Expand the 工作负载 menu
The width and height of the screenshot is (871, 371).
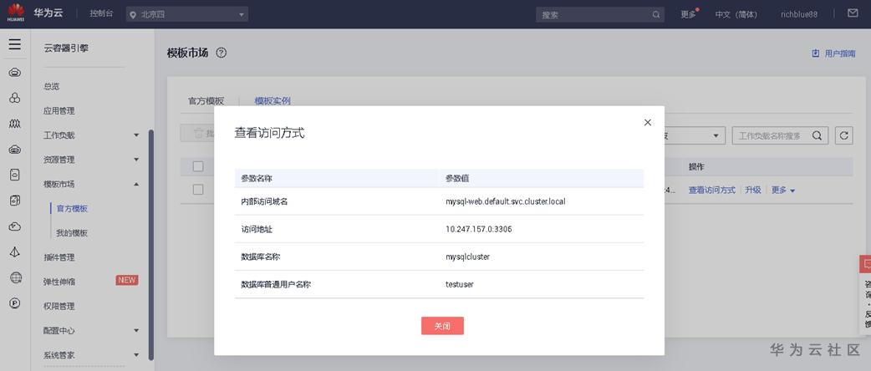click(x=136, y=135)
